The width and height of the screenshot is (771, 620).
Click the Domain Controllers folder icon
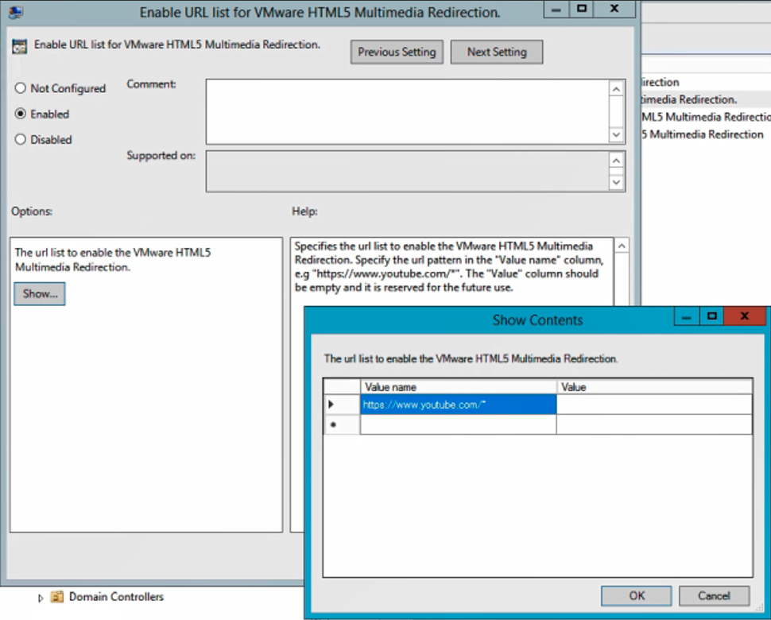[56, 597]
